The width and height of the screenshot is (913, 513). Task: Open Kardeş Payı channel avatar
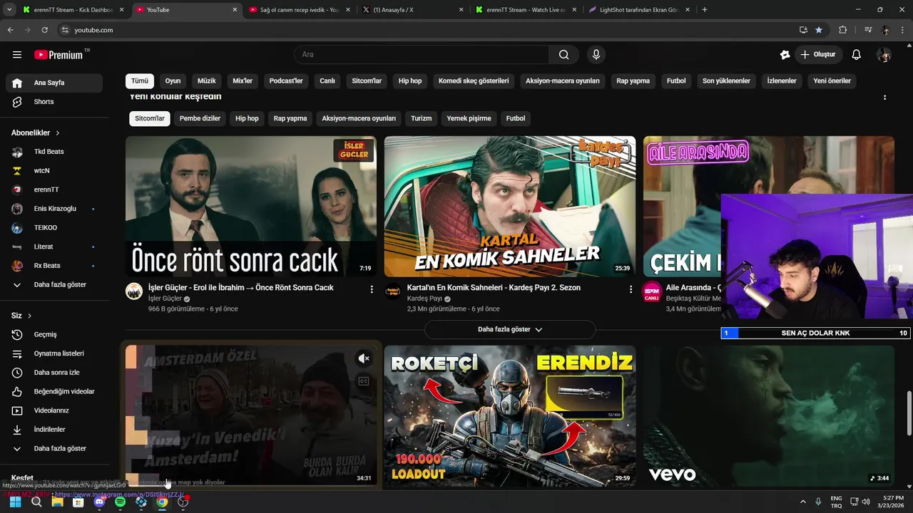(x=393, y=291)
